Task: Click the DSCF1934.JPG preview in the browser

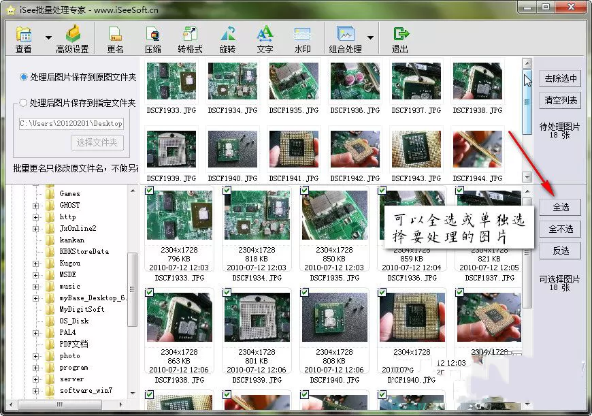Action: coord(257,214)
